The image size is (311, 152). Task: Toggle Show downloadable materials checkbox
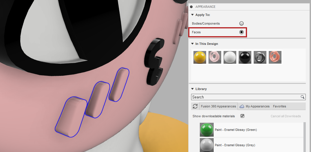[242, 116]
